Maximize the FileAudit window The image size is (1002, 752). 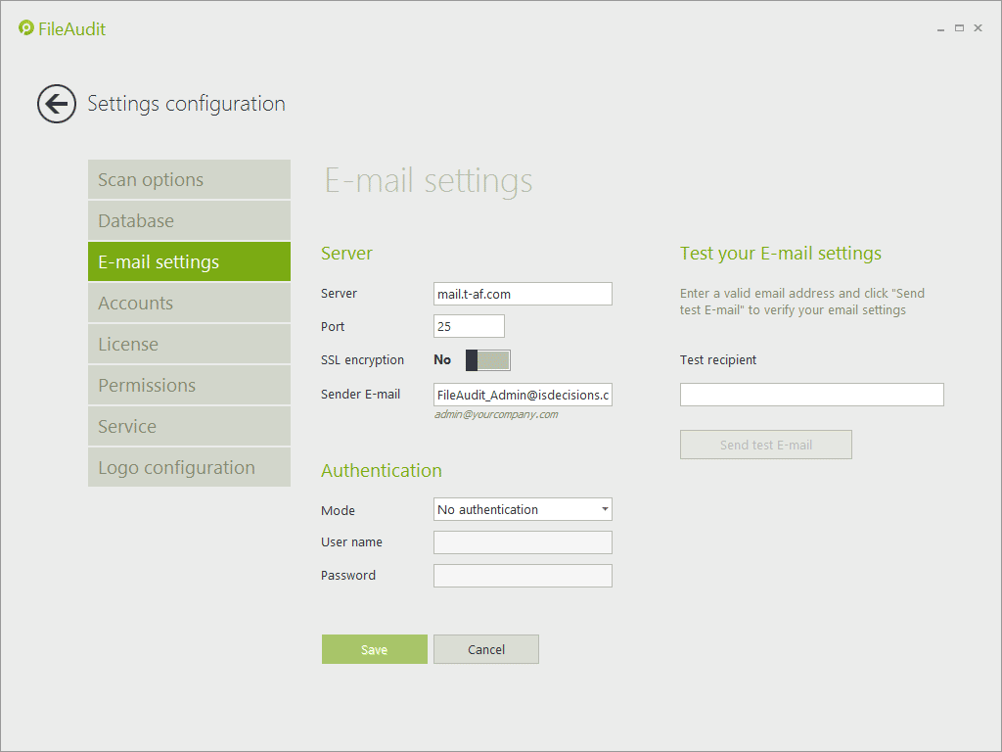(x=959, y=28)
